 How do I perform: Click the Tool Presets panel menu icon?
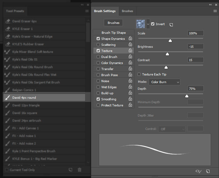click(x=87, y=11)
